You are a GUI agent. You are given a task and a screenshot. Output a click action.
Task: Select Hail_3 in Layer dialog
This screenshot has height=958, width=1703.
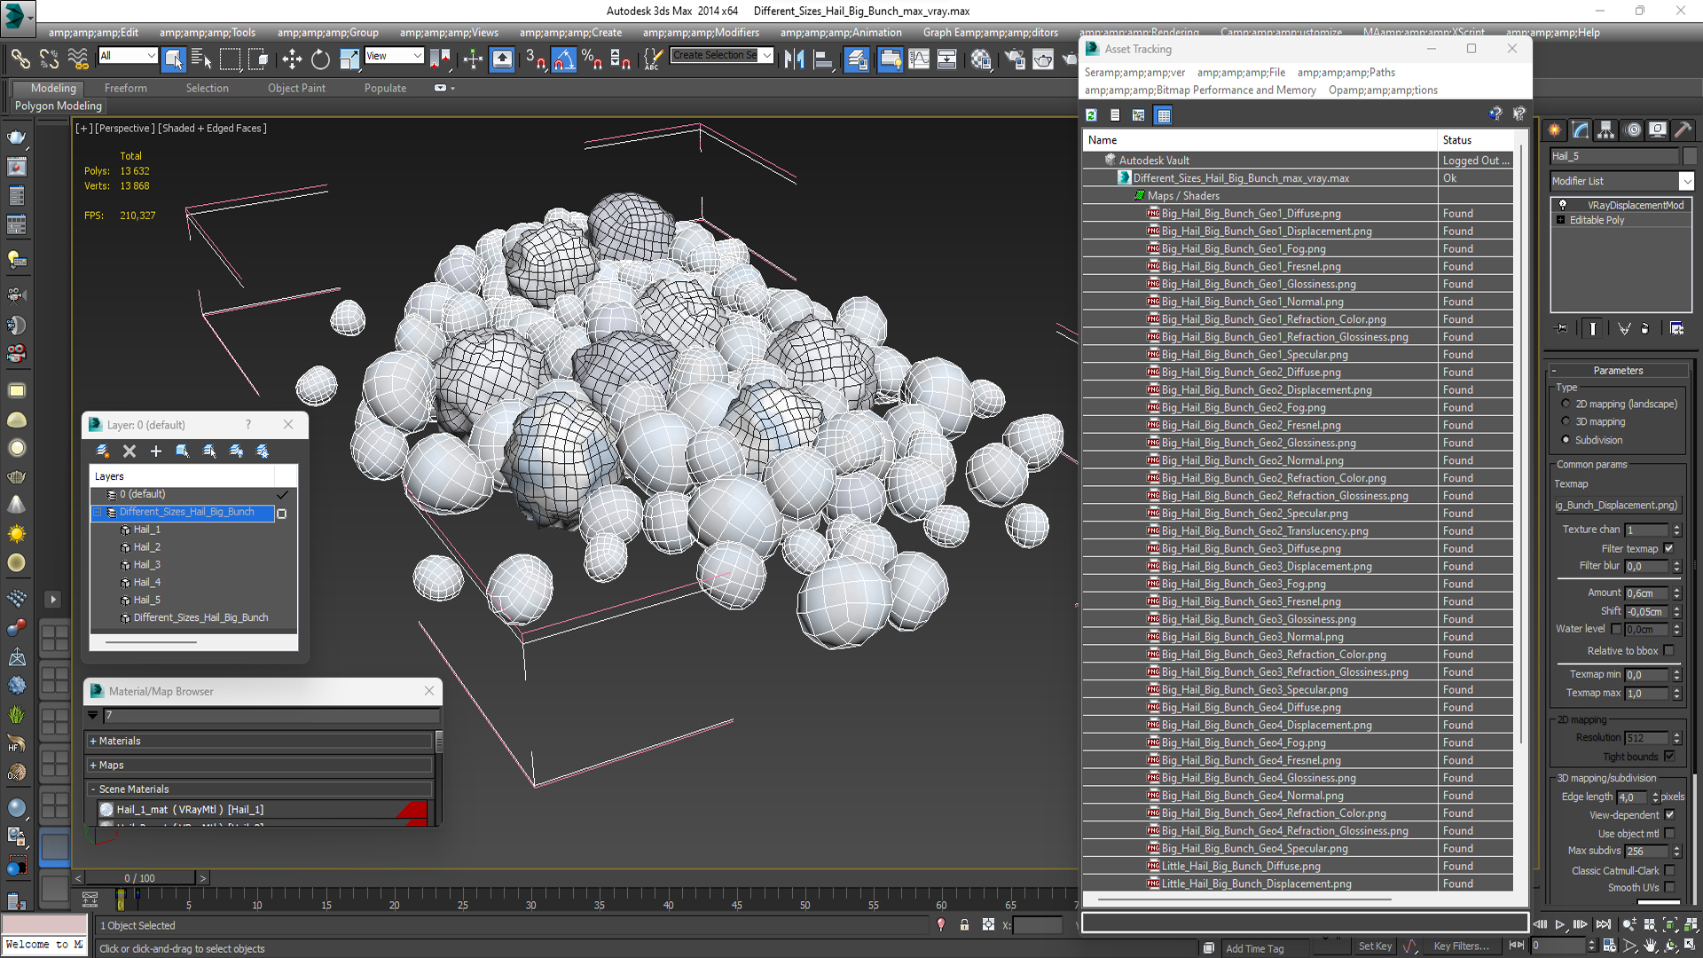click(146, 565)
